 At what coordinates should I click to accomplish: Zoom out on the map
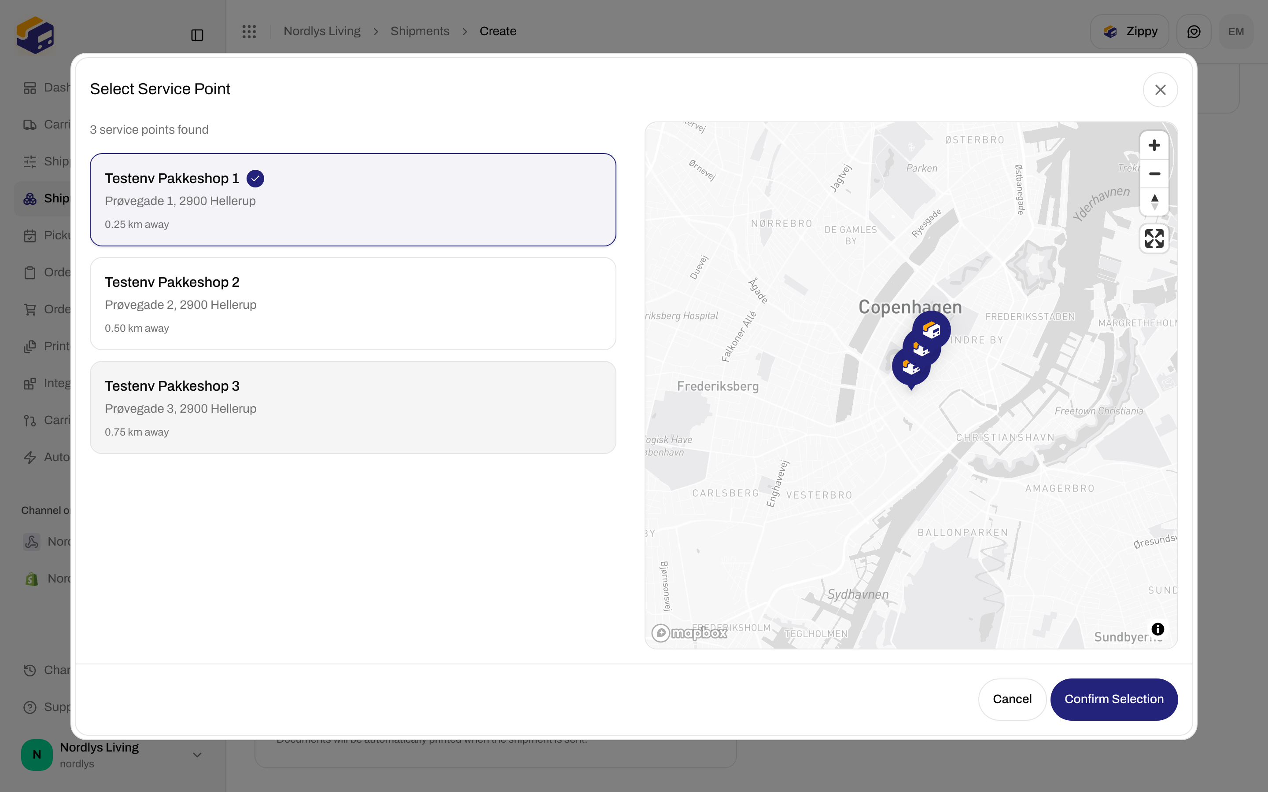tap(1154, 173)
